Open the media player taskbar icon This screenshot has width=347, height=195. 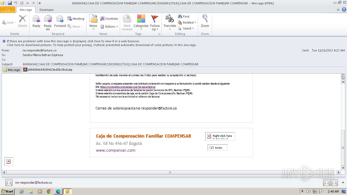40,191
